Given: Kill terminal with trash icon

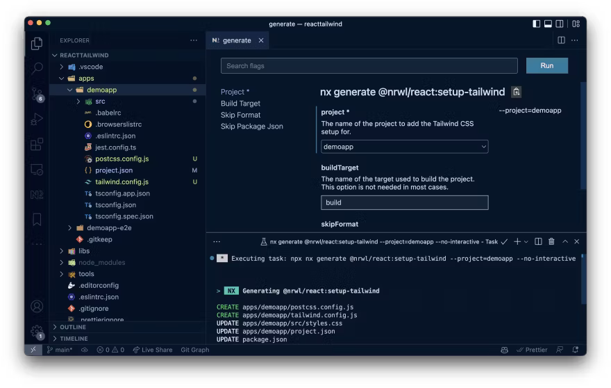Looking at the screenshot, I should click(x=551, y=241).
